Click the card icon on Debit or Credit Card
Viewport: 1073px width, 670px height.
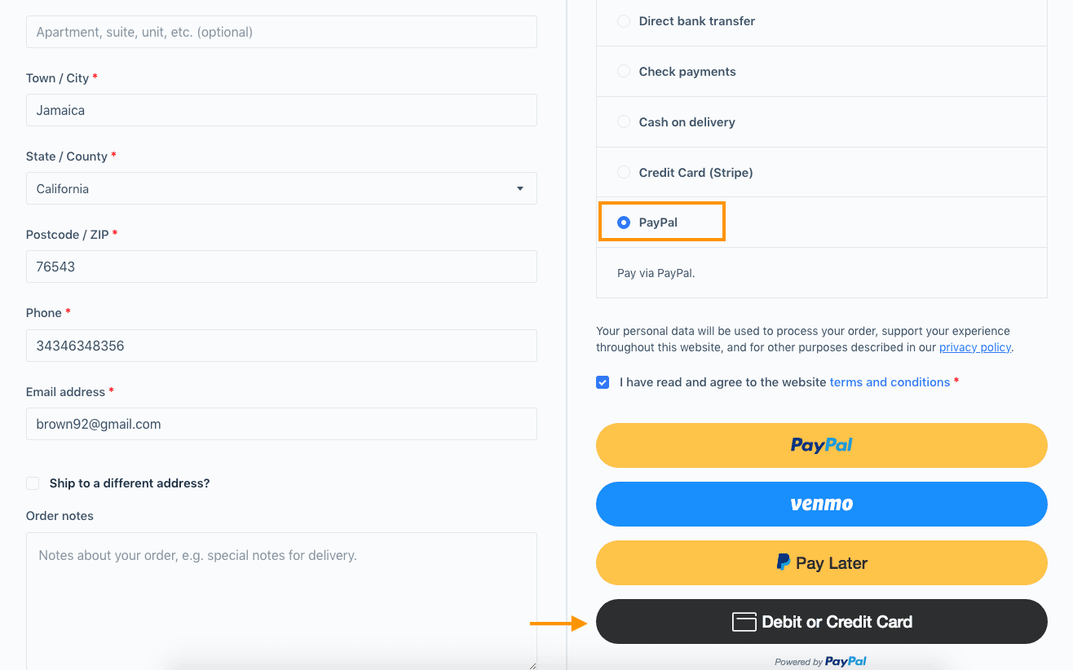(x=744, y=622)
